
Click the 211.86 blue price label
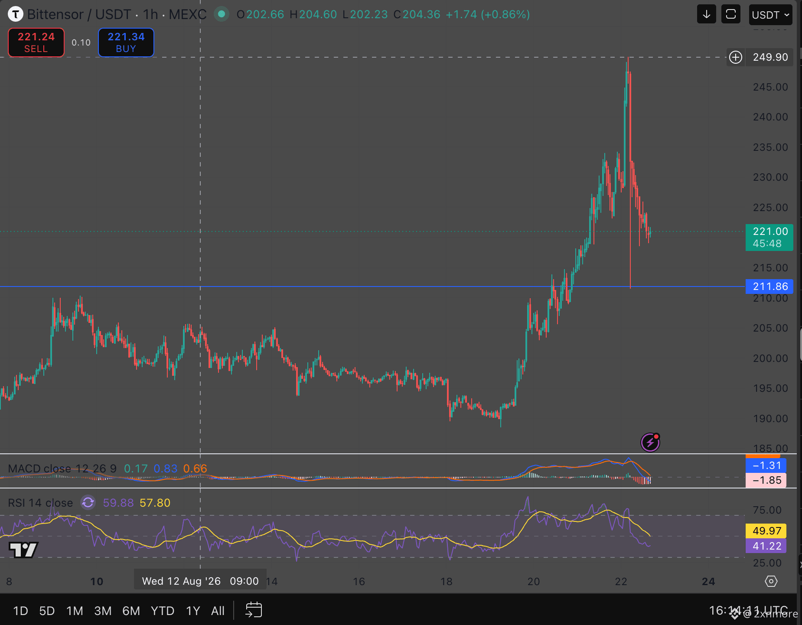(769, 286)
